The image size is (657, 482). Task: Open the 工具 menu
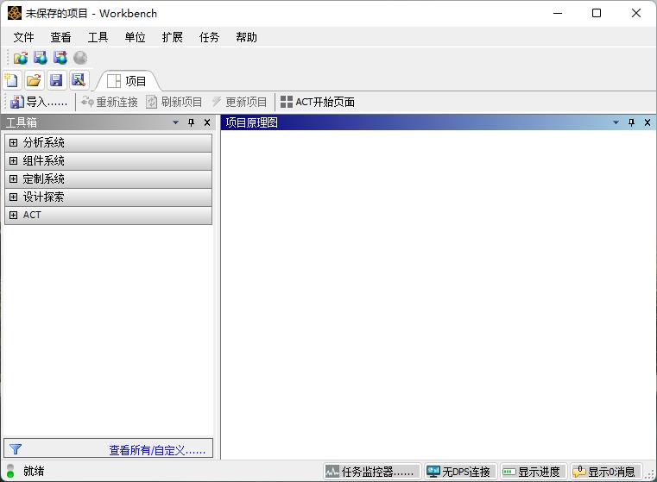[98, 37]
